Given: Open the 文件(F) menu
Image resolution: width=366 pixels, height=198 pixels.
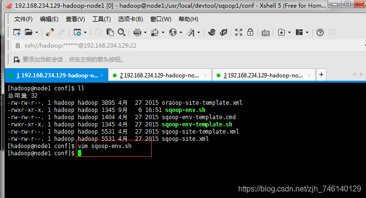Looking at the screenshot, I should tap(24, 19).
